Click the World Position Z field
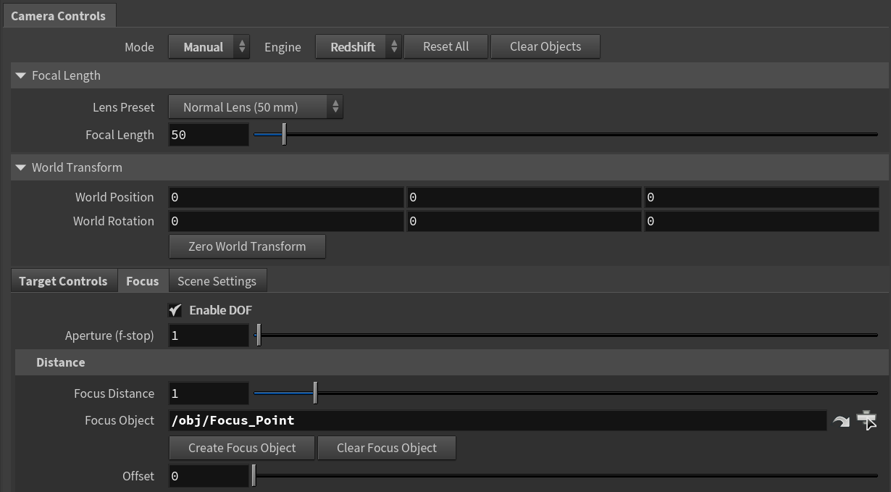 click(761, 197)
